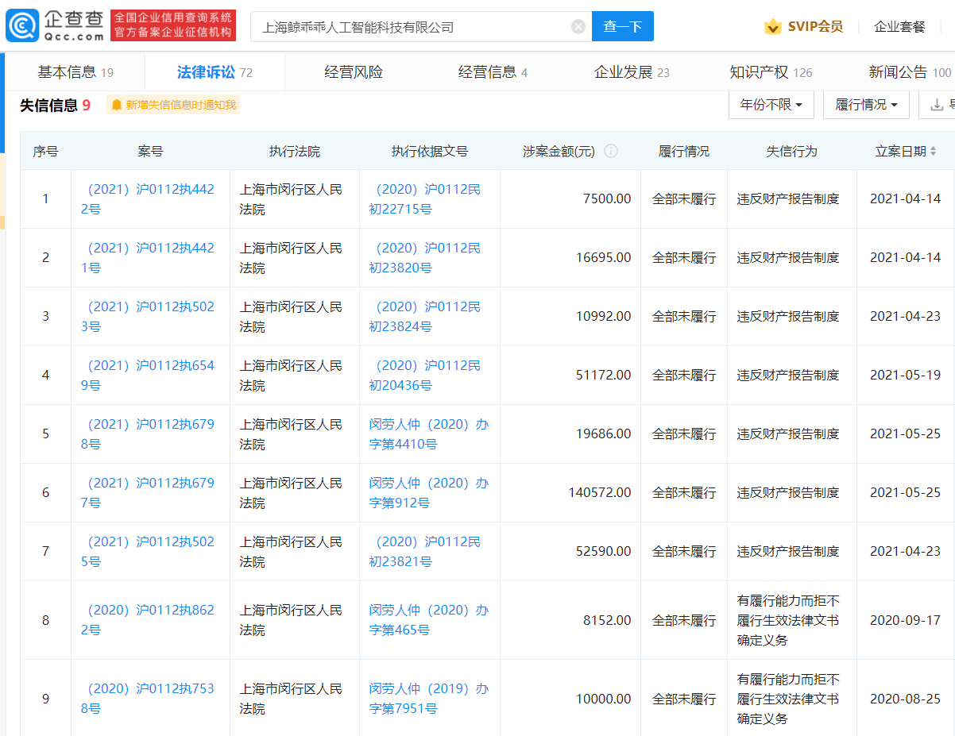
Task: Open document 闵劳人仲(2020)办字第912号
Action: [429, 493]
